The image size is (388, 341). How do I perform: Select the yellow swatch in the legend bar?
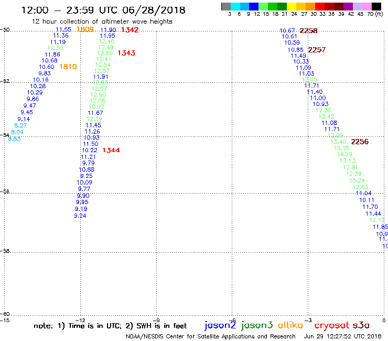click(x=292, y=6)
